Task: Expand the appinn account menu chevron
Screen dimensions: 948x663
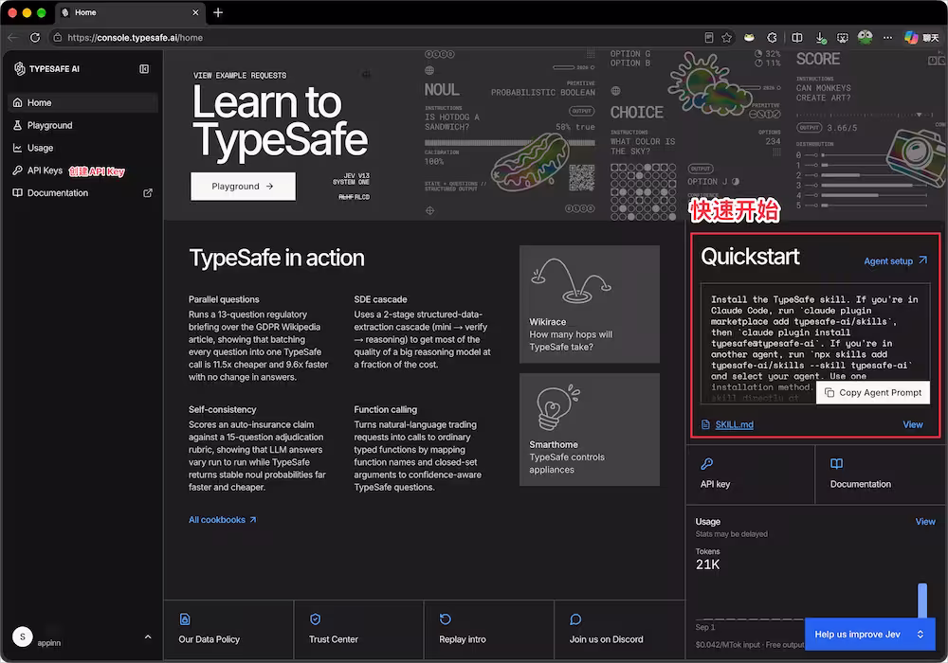Action: pyautogui.click(x=148, y=637)
